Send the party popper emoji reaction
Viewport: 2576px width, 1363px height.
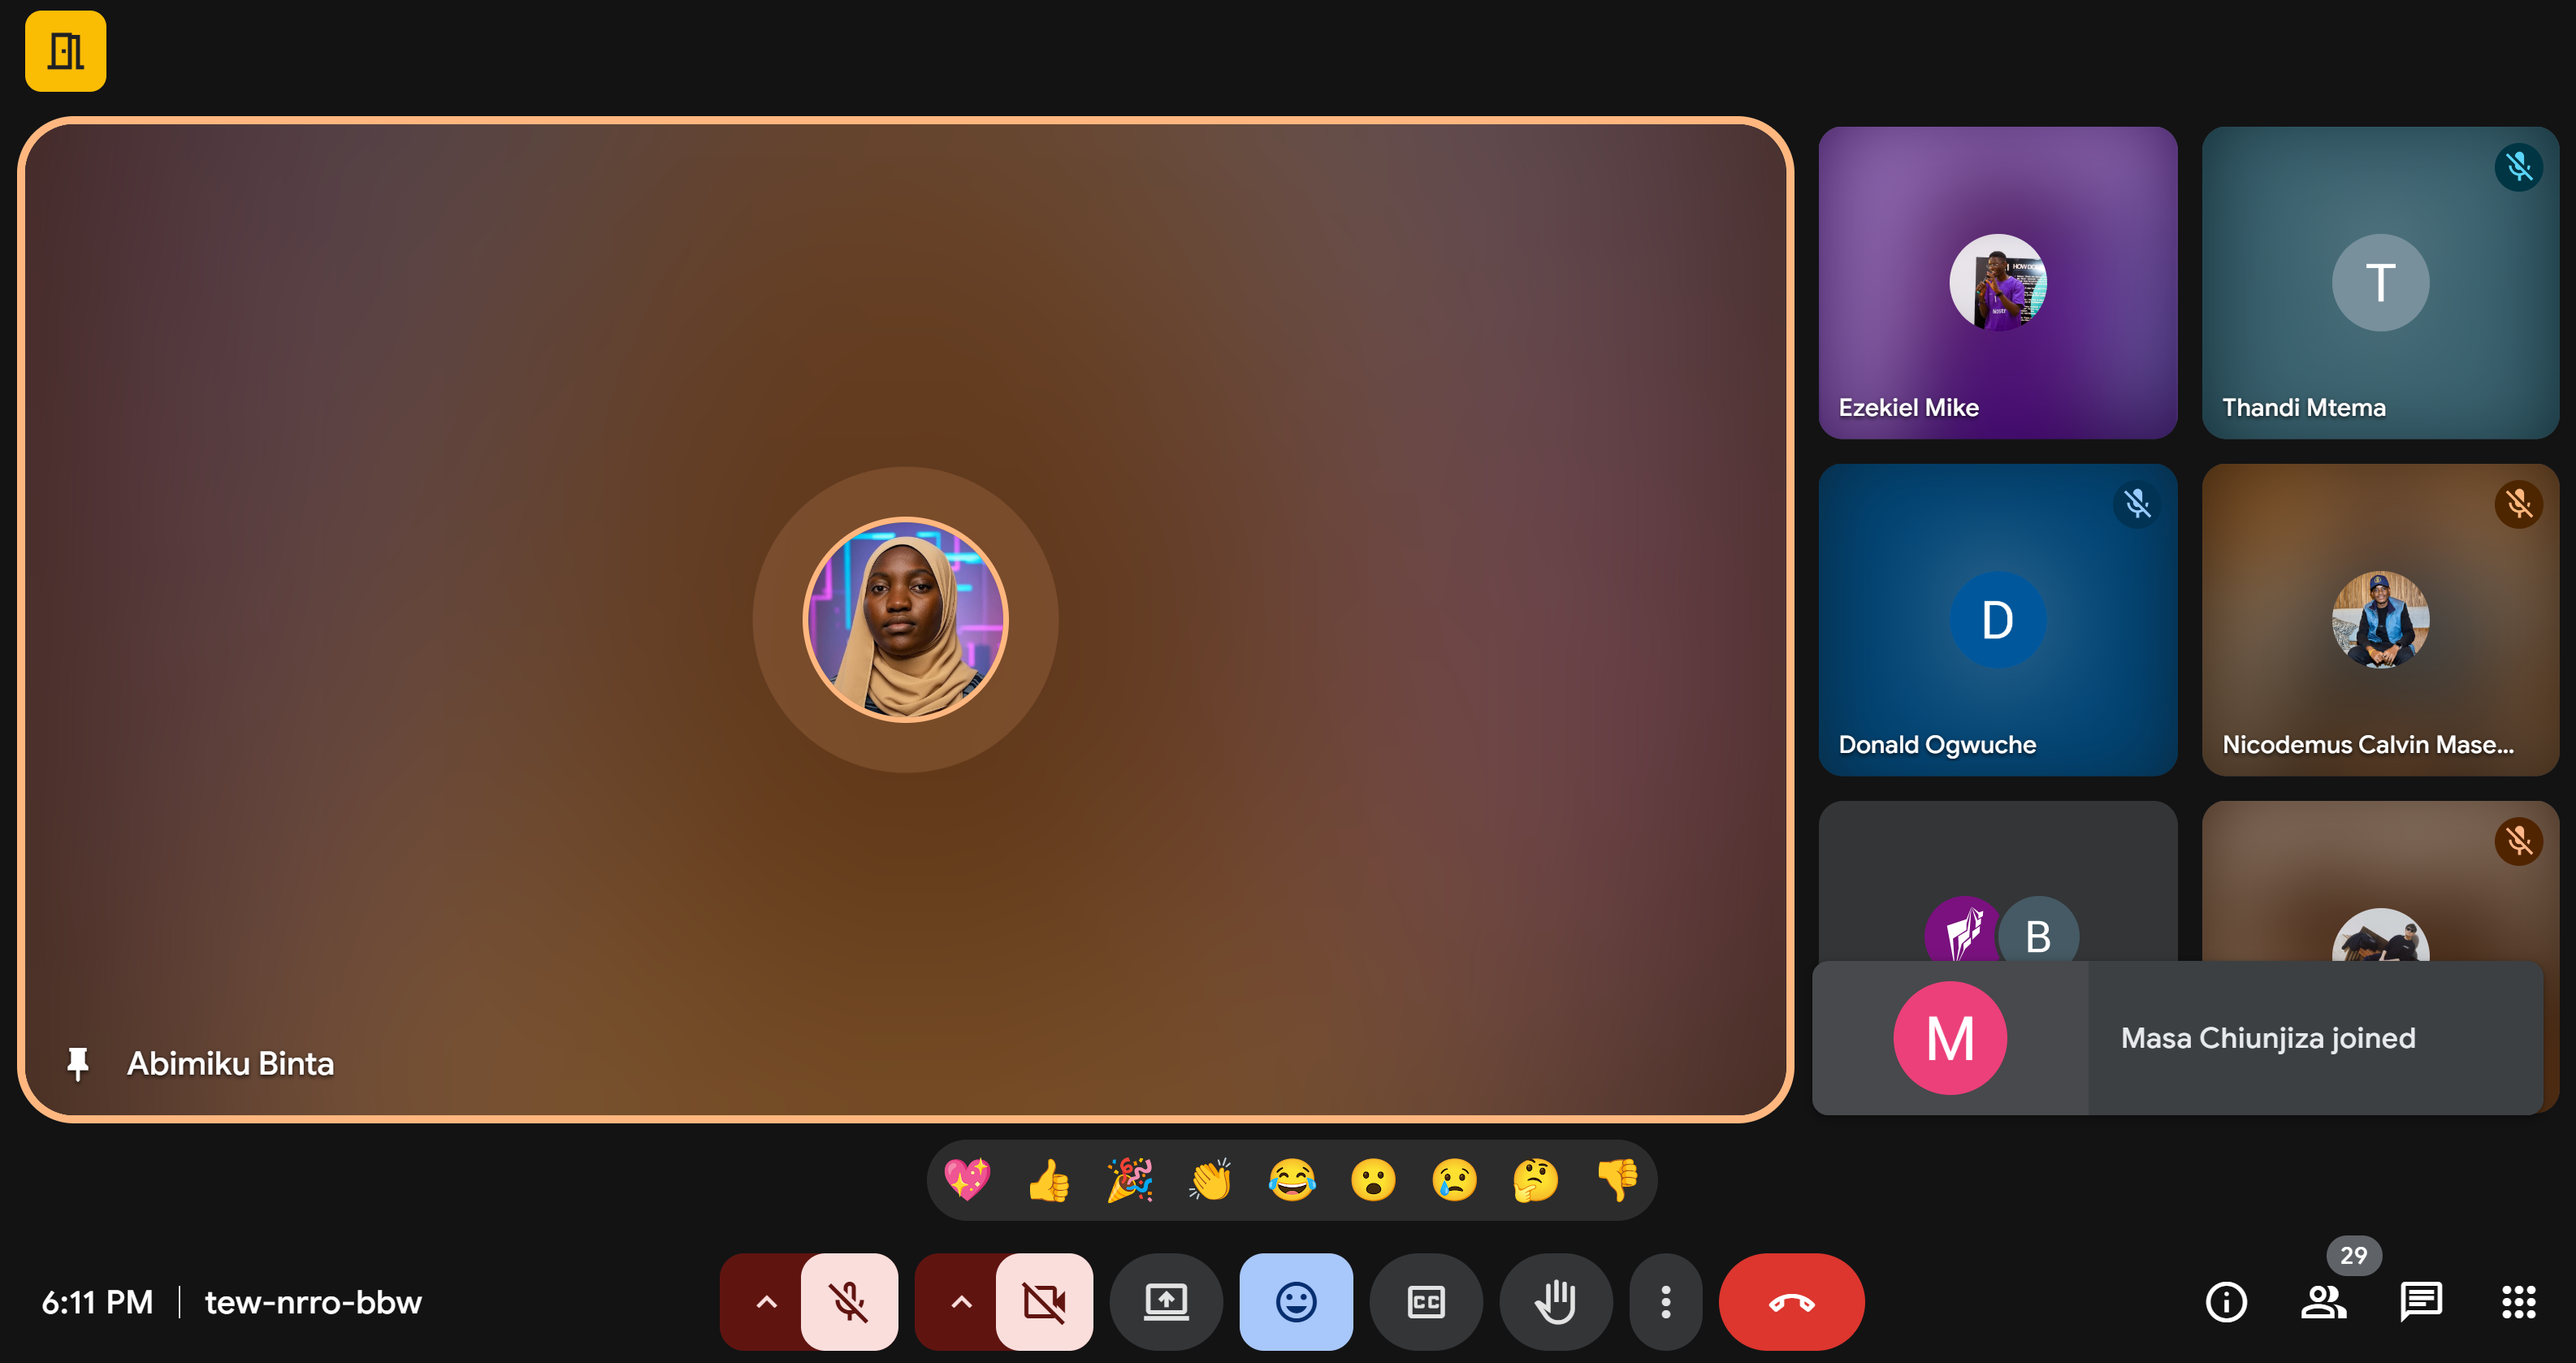click(x=1129, y=1180)
